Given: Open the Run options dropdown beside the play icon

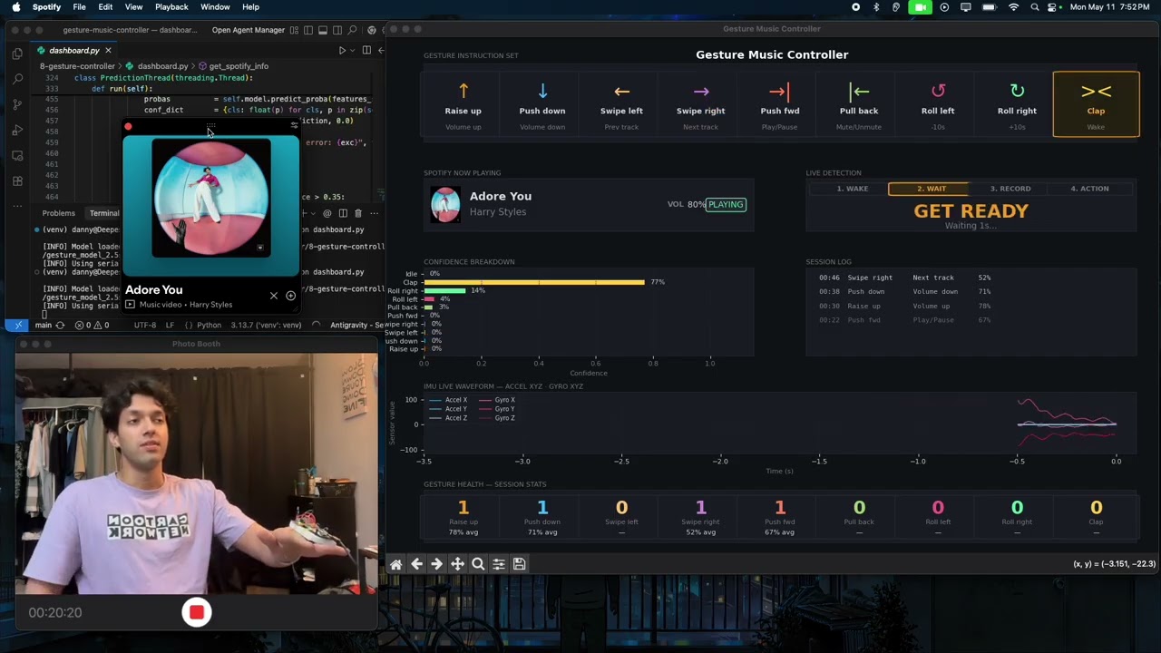Looking at the screenshot, I should [352, 51].
